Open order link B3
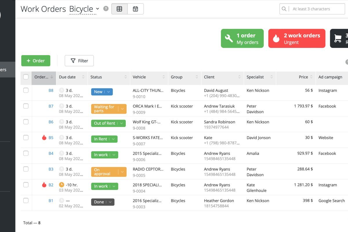 (x=51, y=169)
